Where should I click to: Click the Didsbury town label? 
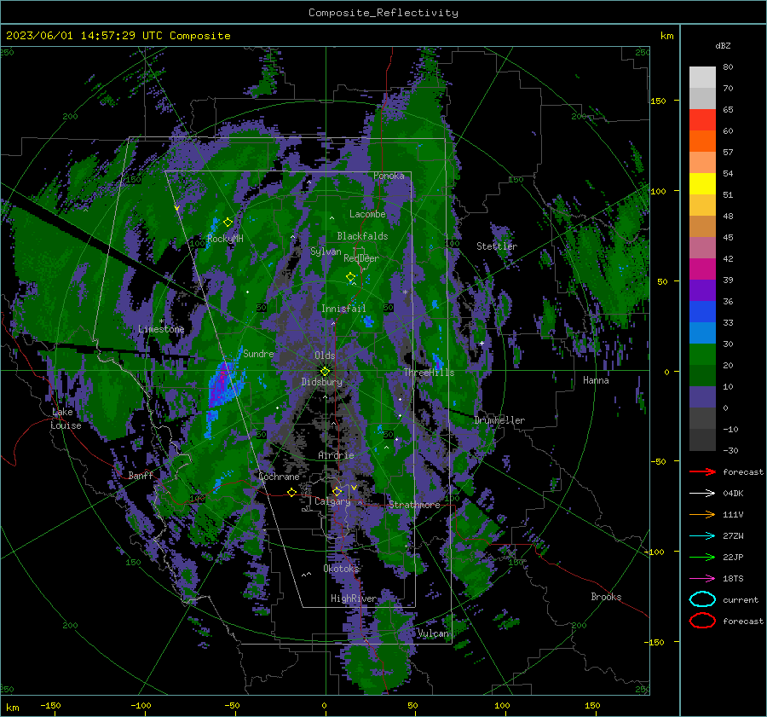[321, 382]
